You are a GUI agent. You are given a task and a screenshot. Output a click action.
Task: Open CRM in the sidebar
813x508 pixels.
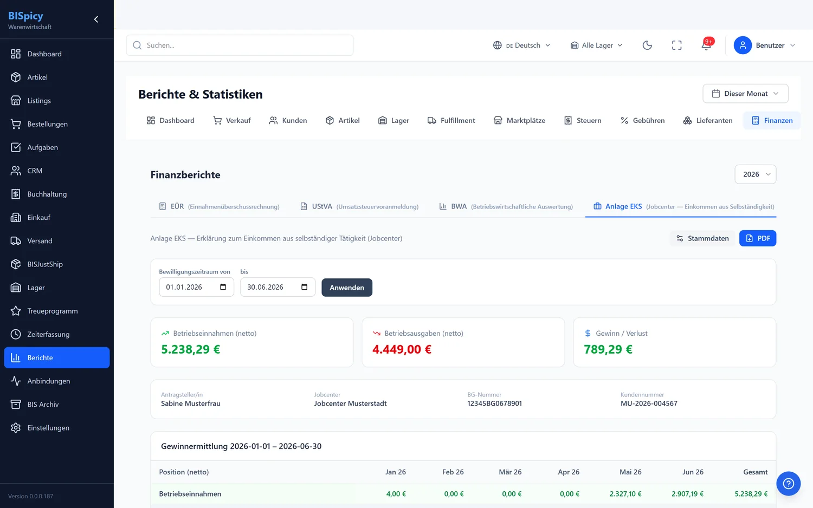pyautogui.click(x=57, y=171)
